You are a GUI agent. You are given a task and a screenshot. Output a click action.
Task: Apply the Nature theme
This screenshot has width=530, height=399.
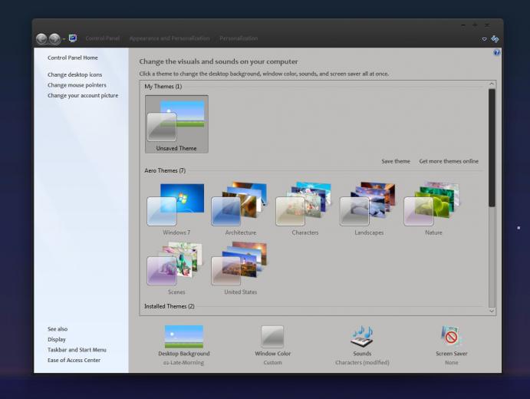(433, 209)
